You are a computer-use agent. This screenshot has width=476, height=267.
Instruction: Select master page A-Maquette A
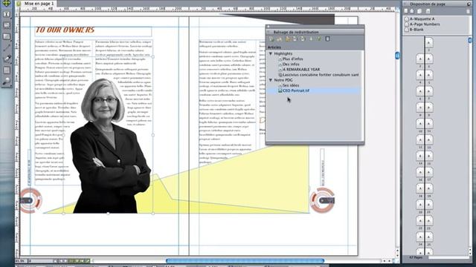[422, 19]
